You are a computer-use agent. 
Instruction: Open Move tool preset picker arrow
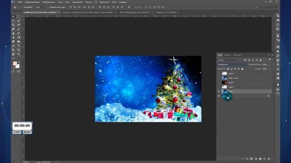click(x=18, y=7)
